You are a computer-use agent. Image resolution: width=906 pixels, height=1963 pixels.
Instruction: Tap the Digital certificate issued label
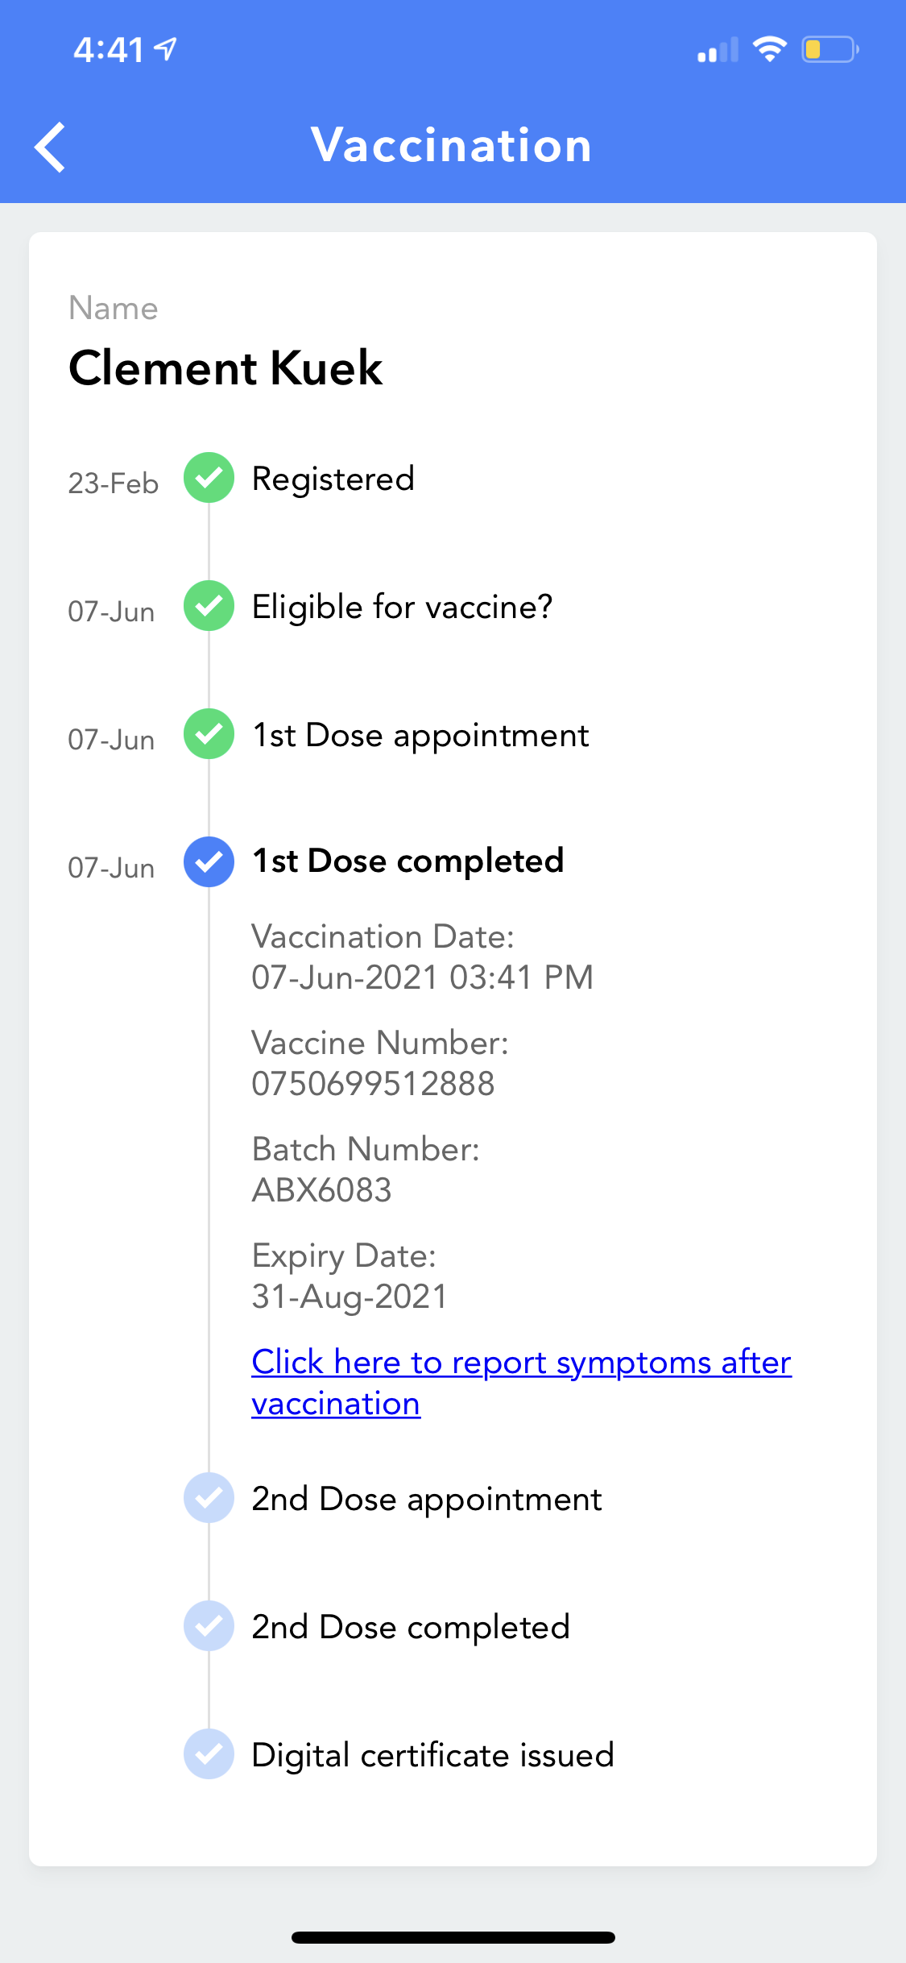(x=432, y=1755)
